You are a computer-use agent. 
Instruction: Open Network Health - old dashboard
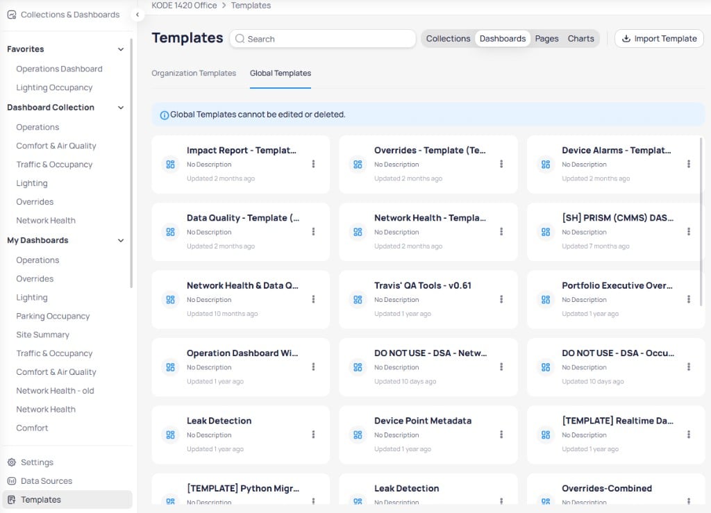55,391
